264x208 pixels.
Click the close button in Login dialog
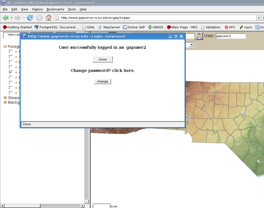click(103, 59)
